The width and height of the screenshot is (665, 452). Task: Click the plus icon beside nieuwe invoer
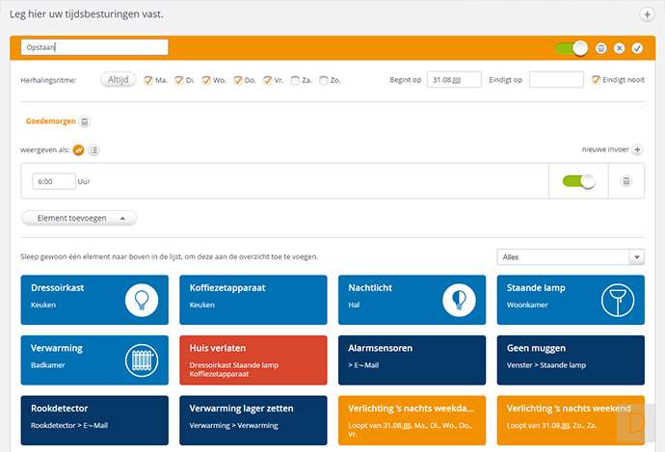point(637,150)
